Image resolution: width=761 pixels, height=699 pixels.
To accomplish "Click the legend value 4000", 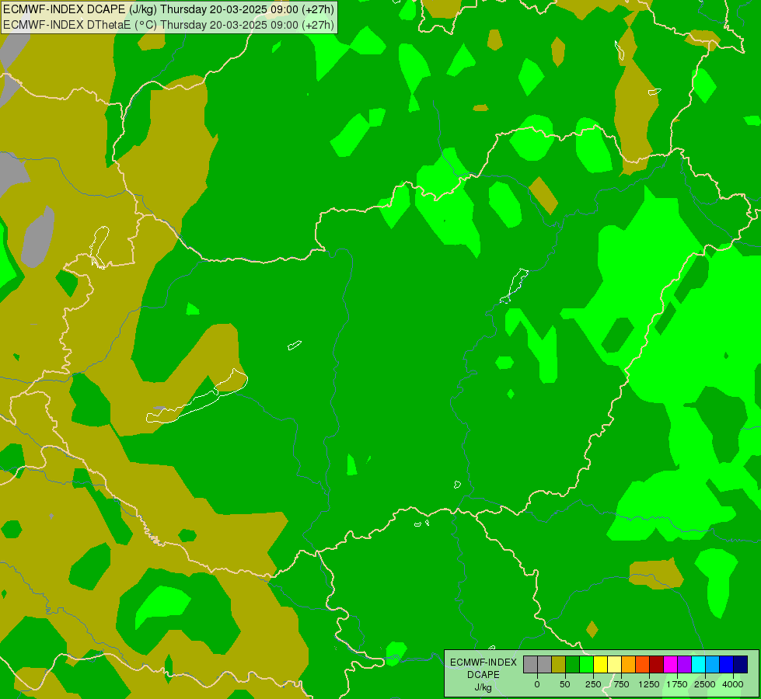I will click(733, 684).
